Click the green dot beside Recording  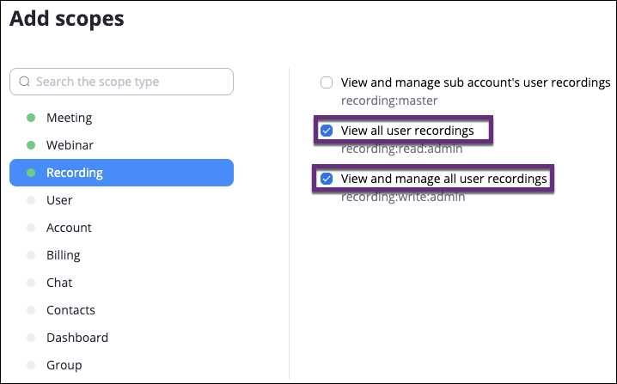31,173
